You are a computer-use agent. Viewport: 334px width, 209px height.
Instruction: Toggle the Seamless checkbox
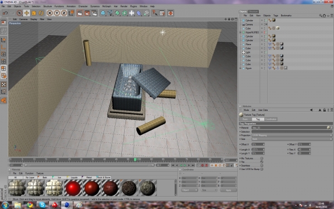click(x=262, y=166)
